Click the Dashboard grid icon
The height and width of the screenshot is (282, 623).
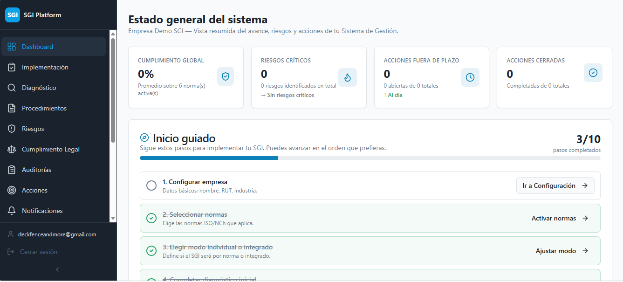(12, 47)
